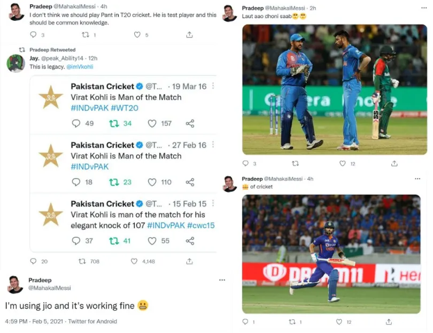Retweet Jay's 'This is legacy' tweet
This screenshot has width=433, height=333.
click(82, 261)
